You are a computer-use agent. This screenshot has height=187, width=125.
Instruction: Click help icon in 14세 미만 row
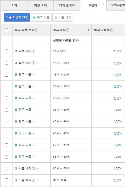(34, 51)
